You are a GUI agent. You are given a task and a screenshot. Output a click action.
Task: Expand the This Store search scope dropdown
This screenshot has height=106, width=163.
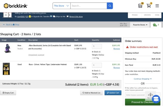click(61, 6)
